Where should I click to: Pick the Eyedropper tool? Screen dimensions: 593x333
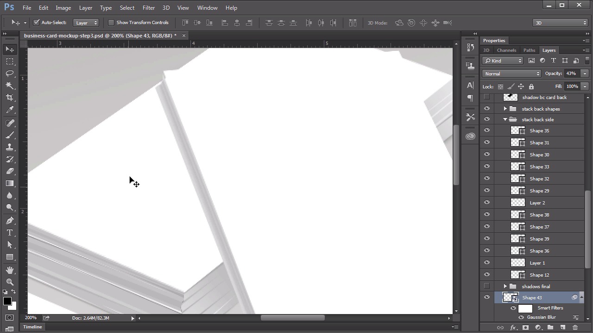pyautogui.click(x=10, y=110)
